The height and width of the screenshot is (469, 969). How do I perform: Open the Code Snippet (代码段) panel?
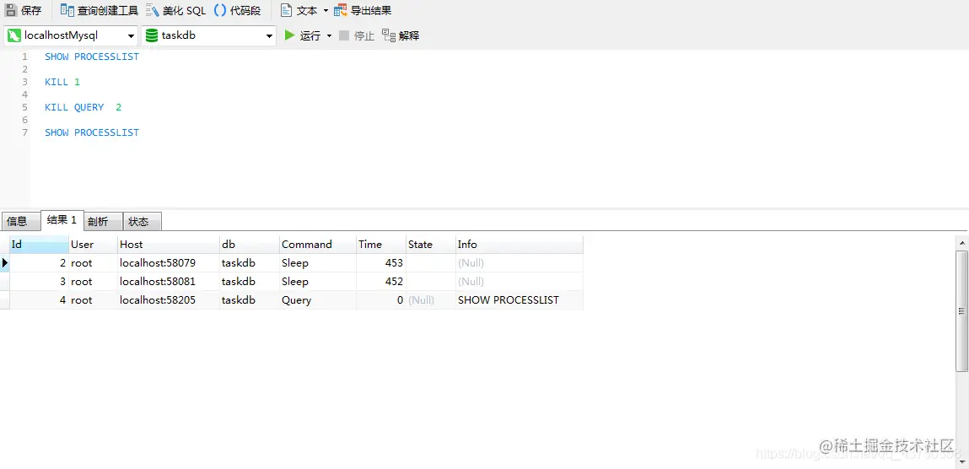point(237,10)
